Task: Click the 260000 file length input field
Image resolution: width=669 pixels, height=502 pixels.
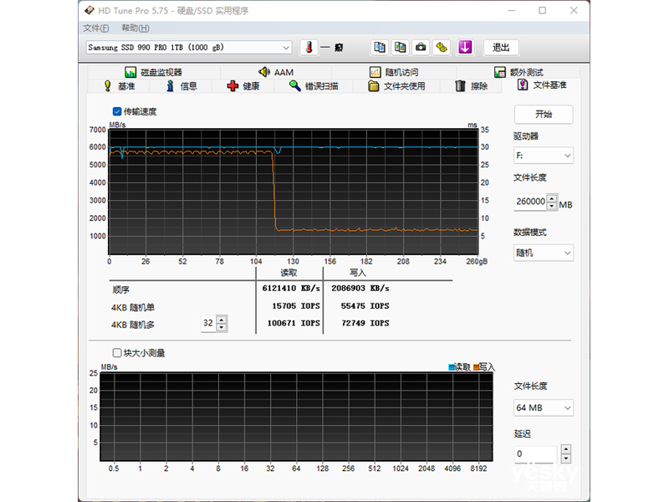Action: point(531,202)
